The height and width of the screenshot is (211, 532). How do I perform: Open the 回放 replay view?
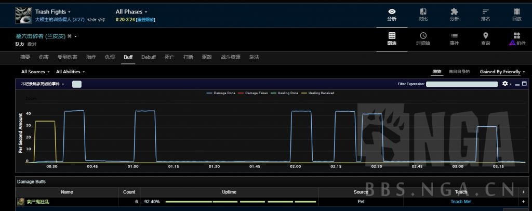click(x=516, y=14)
